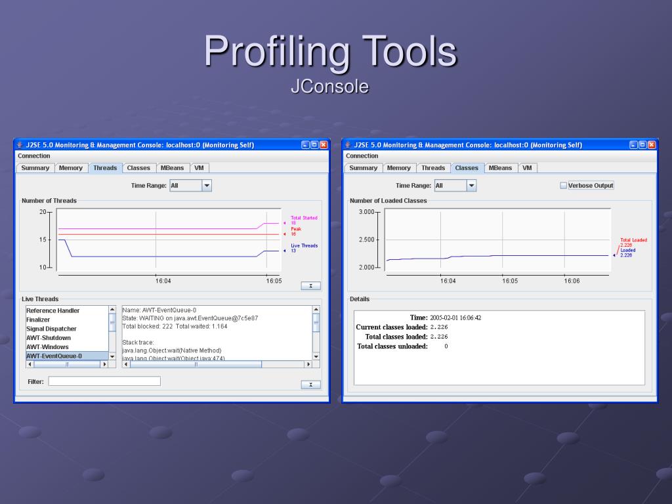Click thread list horizontal scroll right arrow
Viewport: 672px width, 504px height.
(104, 364)
